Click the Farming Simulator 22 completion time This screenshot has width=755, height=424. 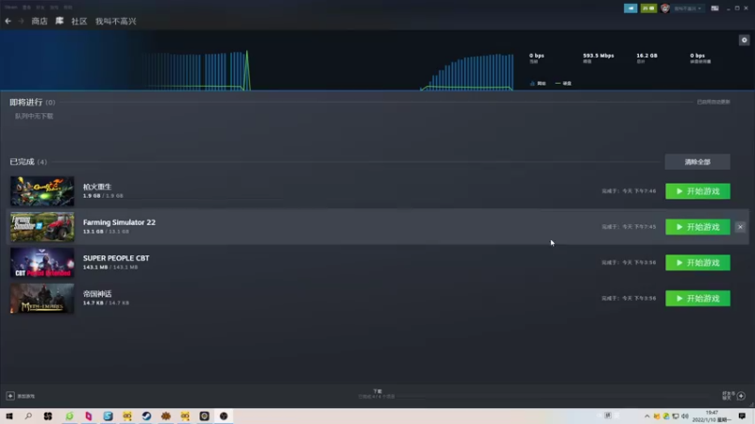click(629, 227)
